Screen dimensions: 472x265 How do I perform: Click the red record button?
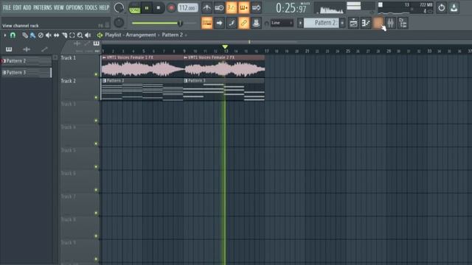click(171, 8)
